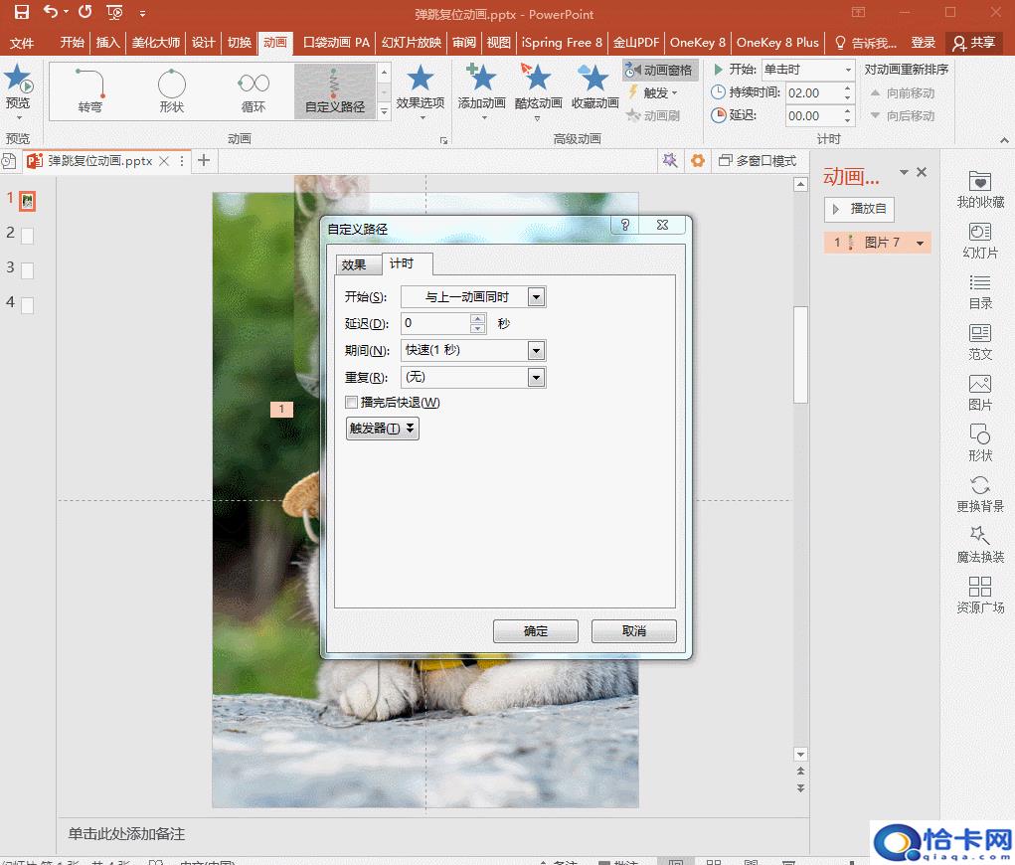Click the 添加动画 star icon

click(x=481, y=79)
